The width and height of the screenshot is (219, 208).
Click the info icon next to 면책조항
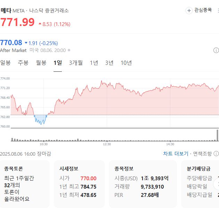tap(216, 154)
